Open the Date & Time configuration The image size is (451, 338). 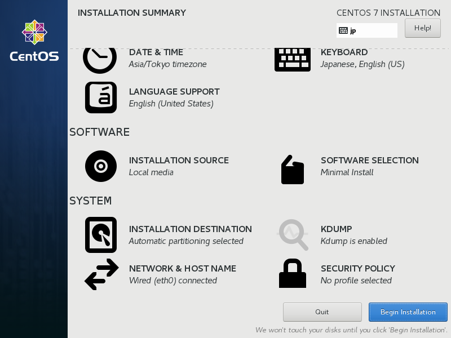point(100,58)
